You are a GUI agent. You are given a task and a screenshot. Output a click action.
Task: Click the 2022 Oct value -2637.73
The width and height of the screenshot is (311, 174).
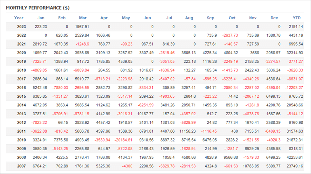click(x=230, y=35)
